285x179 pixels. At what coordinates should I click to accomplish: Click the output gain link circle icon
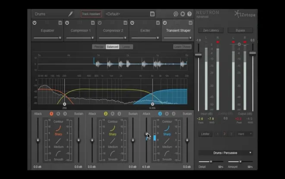pos(239,44)
